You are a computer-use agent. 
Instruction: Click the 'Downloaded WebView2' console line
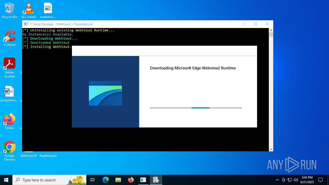point(46,42)
